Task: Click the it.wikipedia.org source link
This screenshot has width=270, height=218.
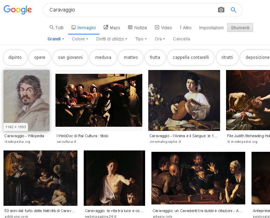Action: (x=17, y=142)
